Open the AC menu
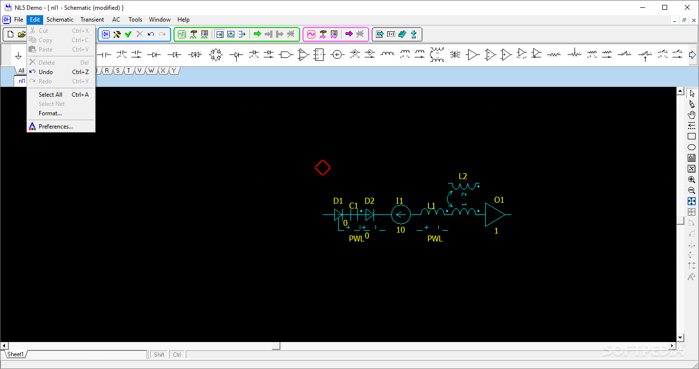Screen dimensions: 699x369 point(116,20)
